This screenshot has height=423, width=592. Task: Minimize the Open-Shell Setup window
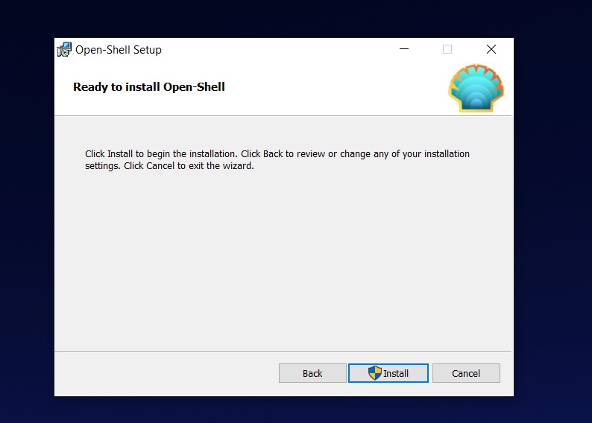coord(404,49)
